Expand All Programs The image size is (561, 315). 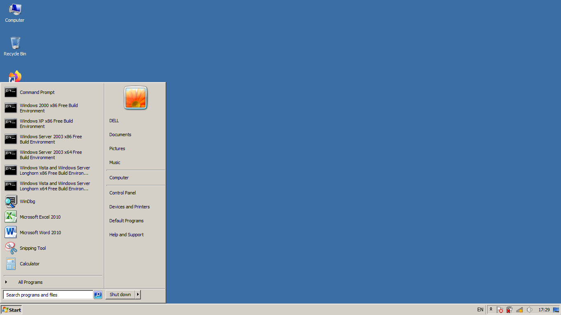[x=53, y=282]
